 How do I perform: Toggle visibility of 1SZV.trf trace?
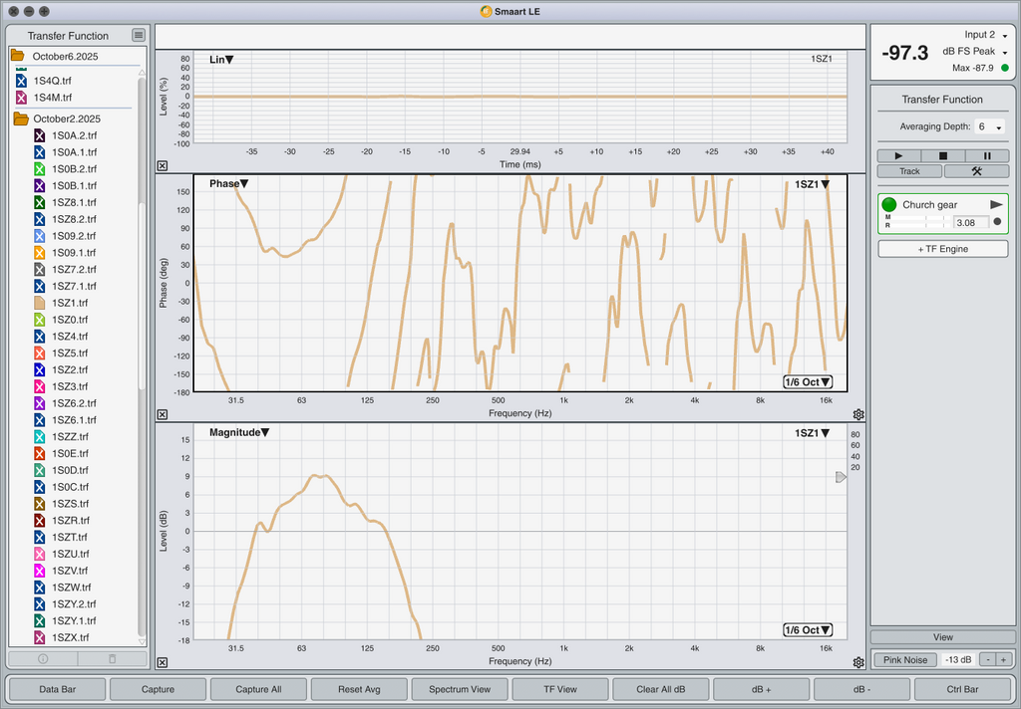click(40, 571)
